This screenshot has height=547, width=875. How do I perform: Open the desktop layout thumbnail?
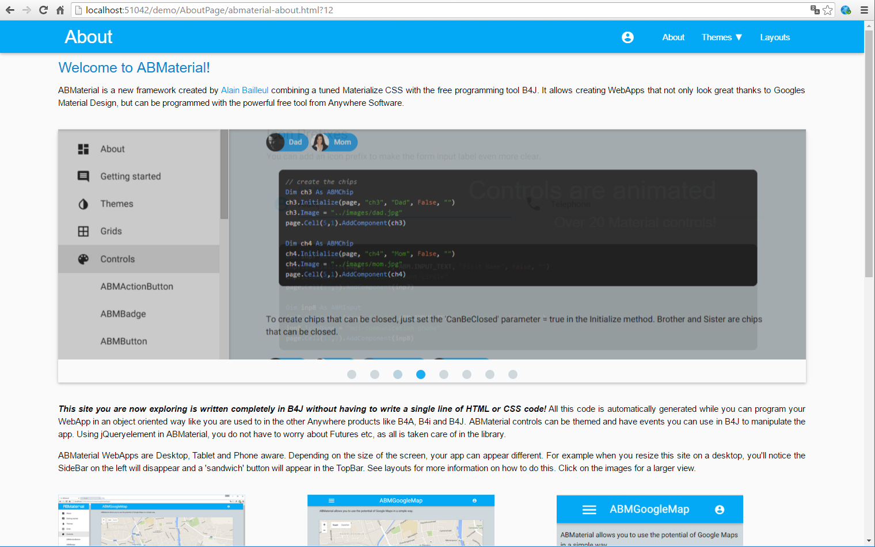(x=151, y=521)
